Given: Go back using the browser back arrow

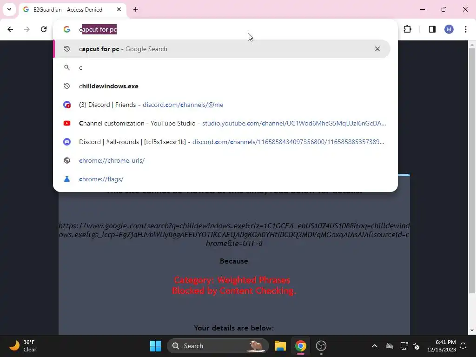Looking at the screenshot, I should tap(10, 29).
